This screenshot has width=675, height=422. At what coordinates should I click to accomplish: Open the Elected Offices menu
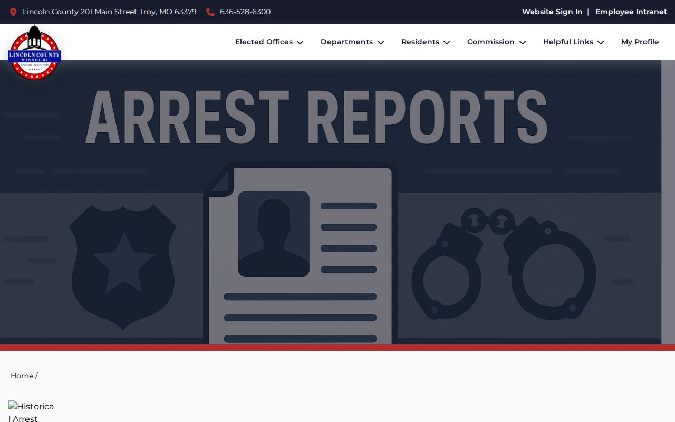(x=269, y=42)
